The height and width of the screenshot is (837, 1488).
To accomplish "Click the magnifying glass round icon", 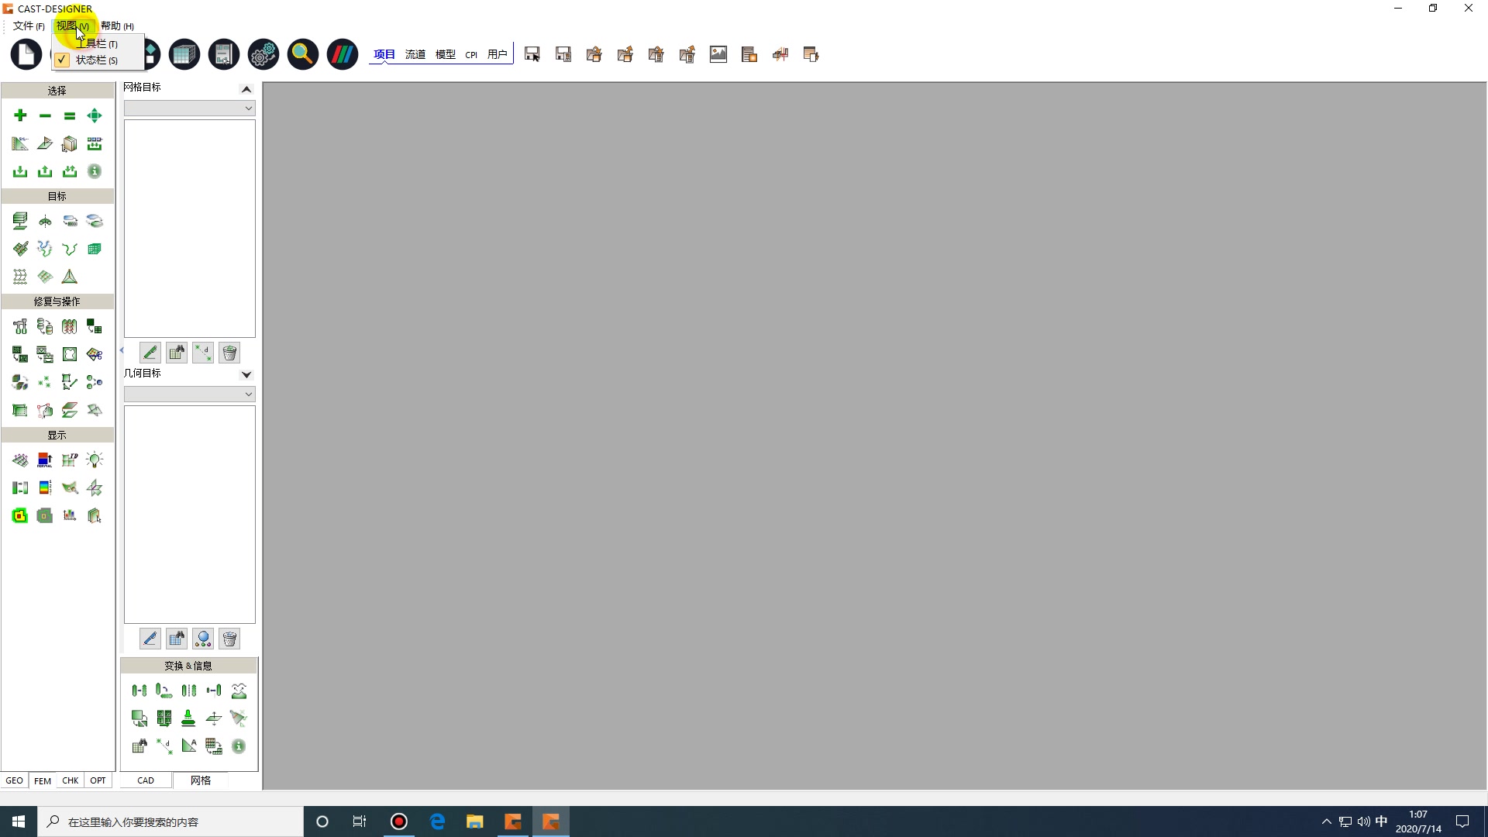I will point(302,54).
